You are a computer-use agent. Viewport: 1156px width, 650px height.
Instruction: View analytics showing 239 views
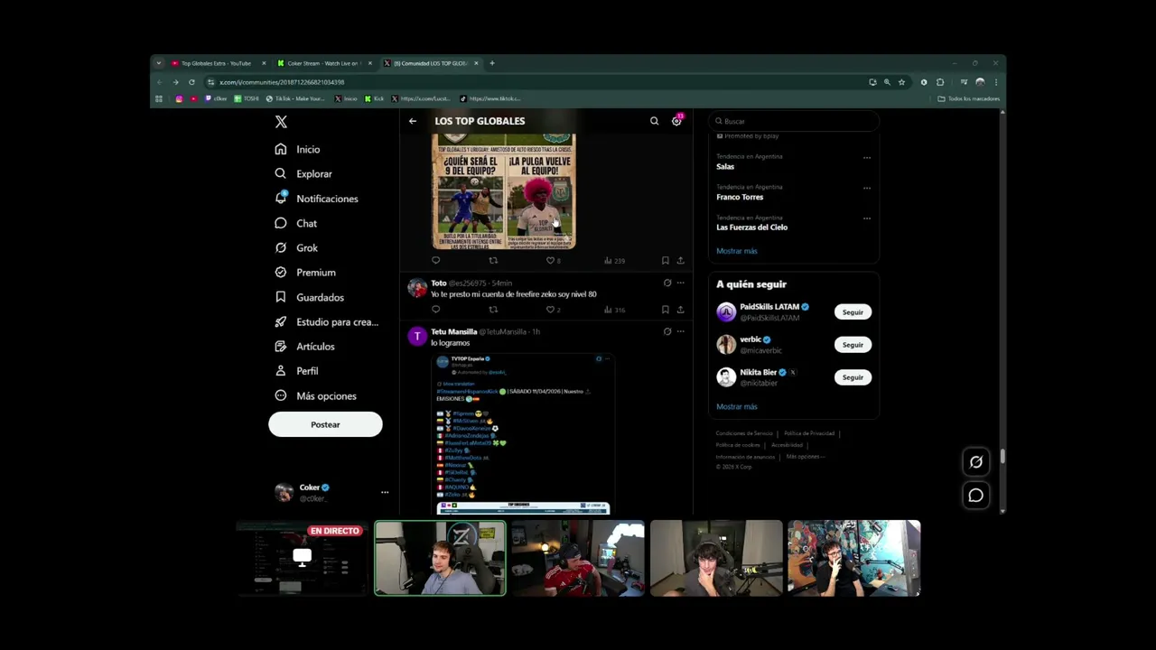pos(614,260)
